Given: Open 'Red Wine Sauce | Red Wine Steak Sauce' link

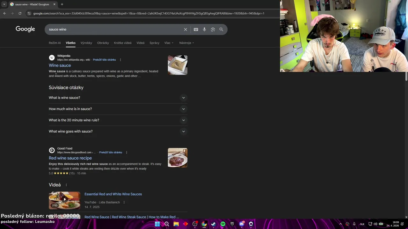Looking at the screenshot, I should pyautogui.click(x=132, y=217).
